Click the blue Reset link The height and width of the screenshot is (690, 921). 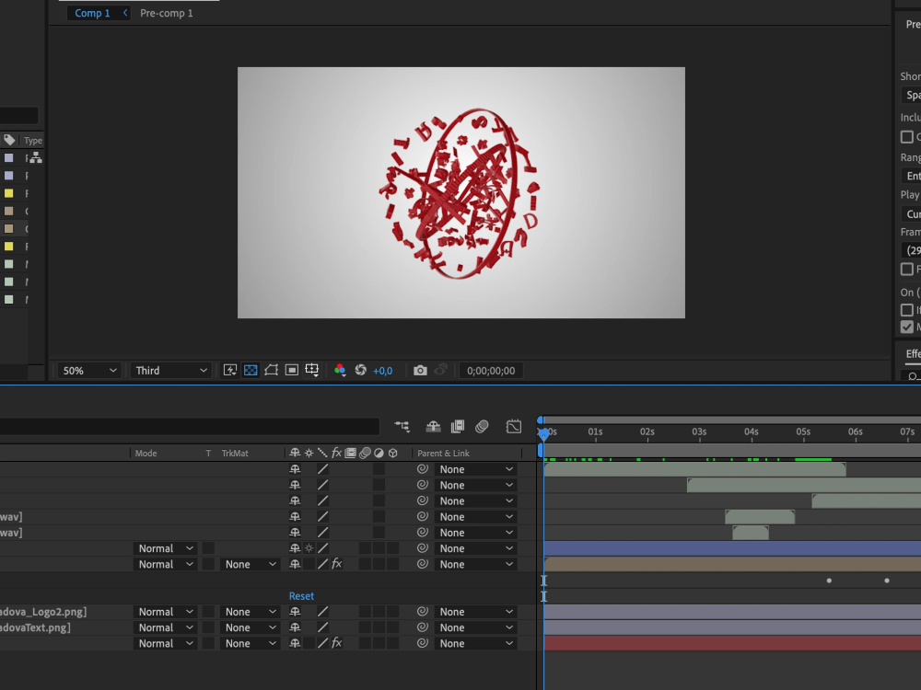[301, 595]
